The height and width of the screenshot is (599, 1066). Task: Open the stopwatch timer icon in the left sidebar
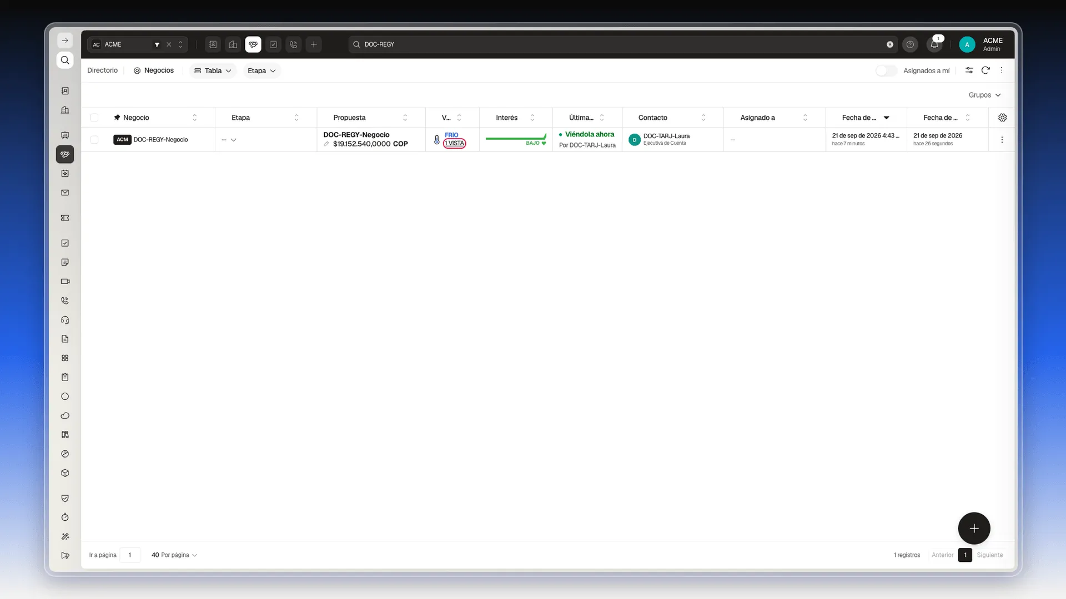[x=65, y=517]
